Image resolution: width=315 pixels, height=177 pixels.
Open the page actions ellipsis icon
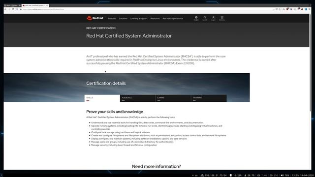pos(274,9)
